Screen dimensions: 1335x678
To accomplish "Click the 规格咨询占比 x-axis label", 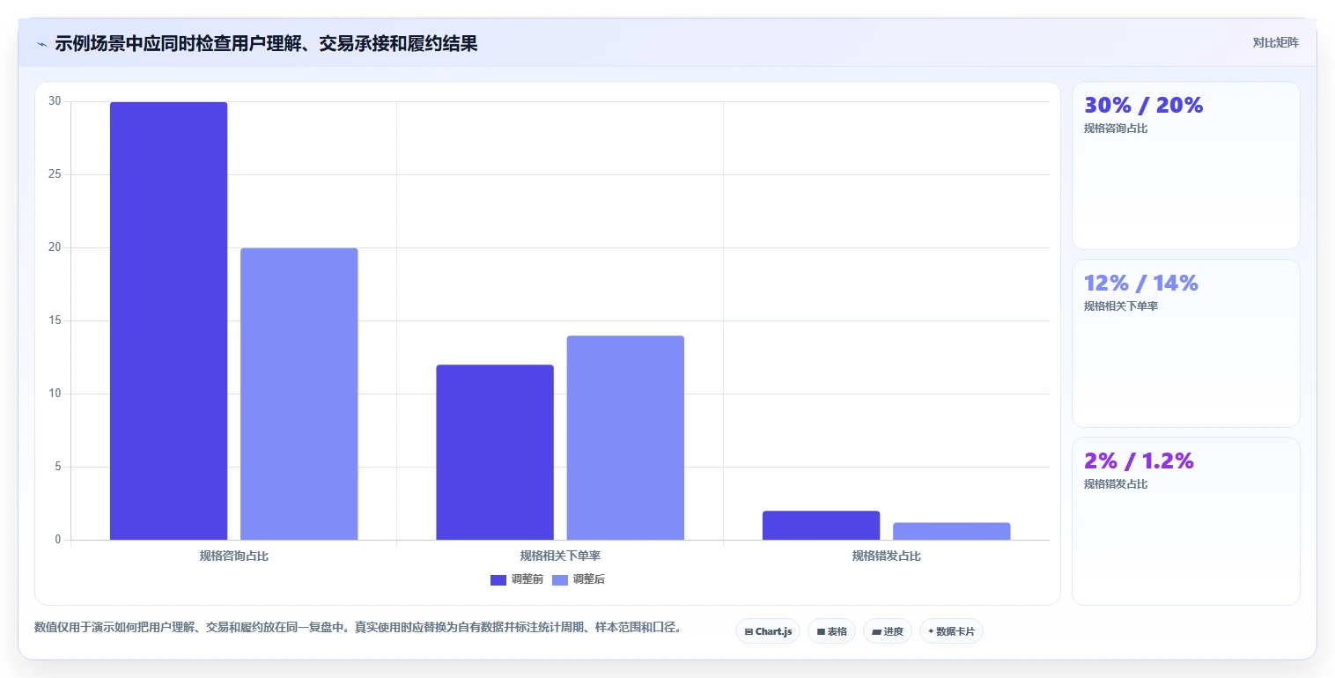I will 234,556.
